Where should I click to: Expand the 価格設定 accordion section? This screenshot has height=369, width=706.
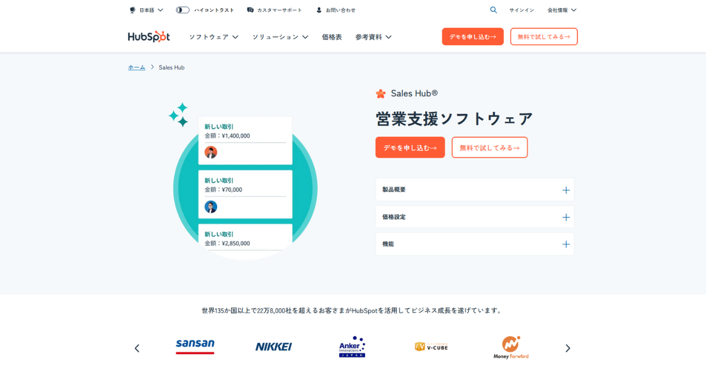coord(474,217)
